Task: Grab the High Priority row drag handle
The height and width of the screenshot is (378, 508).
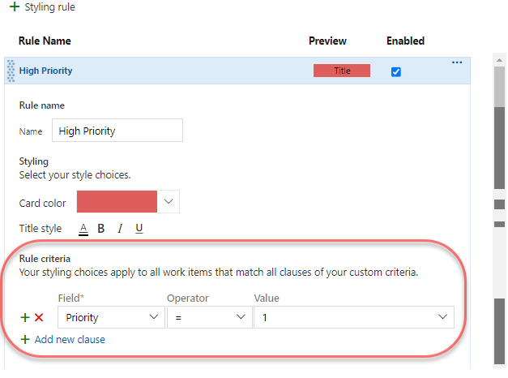Action: 11,71
